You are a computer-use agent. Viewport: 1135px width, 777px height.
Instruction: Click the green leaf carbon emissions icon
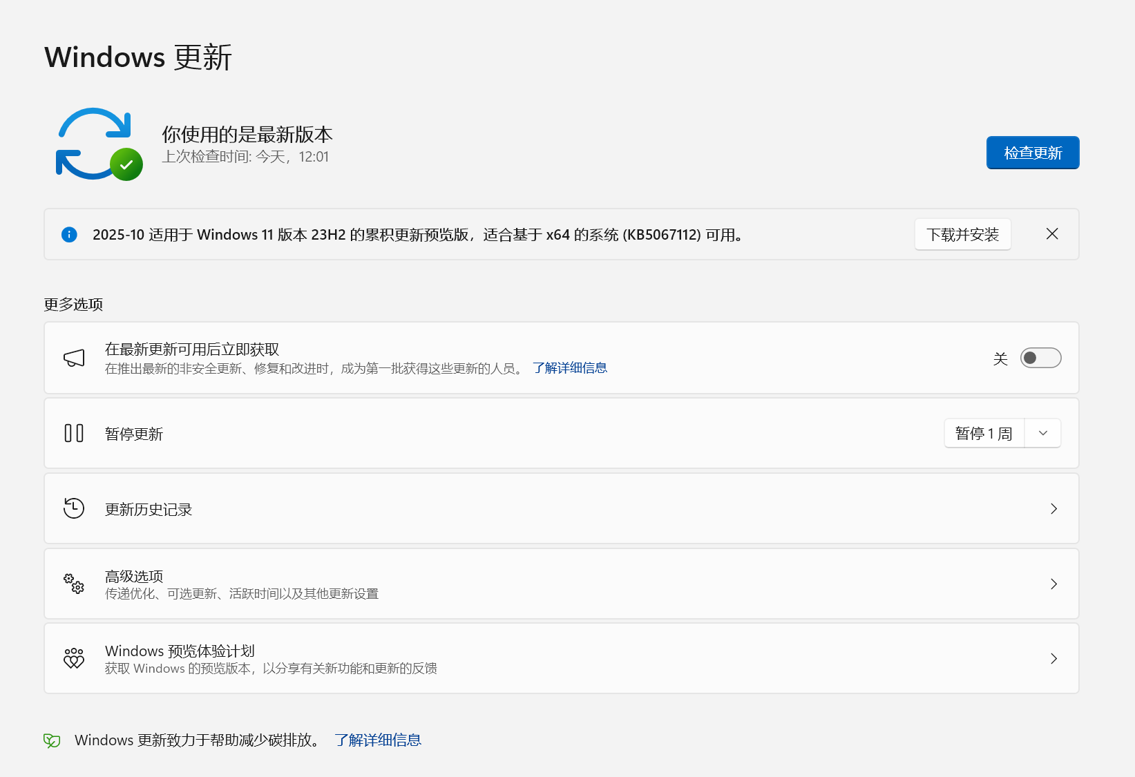click(52, 740)
